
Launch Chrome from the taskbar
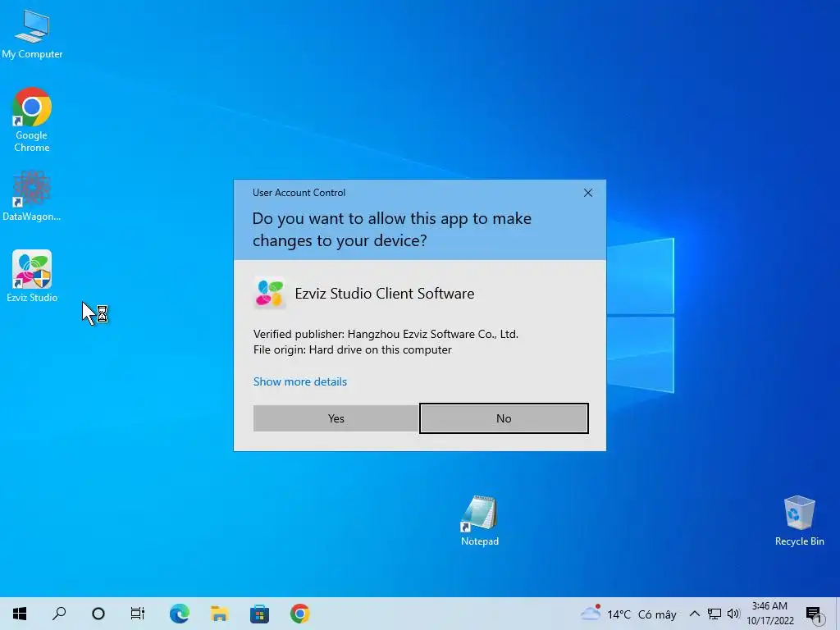pyautogui.click(x=299, y=614)
